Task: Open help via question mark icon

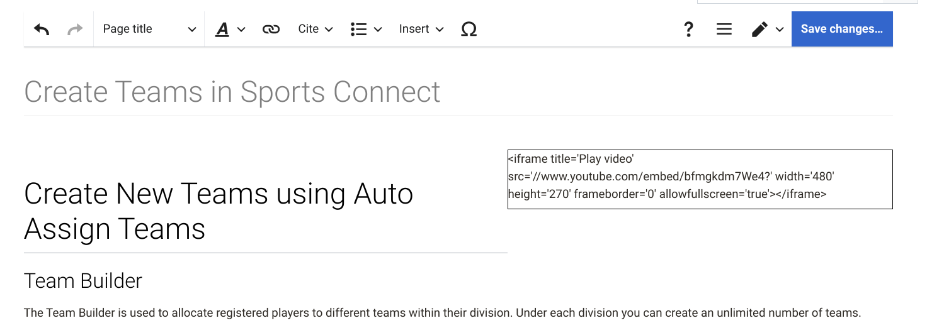Action: click(x=688, y=30)
